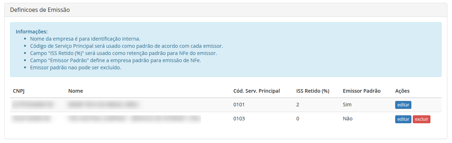
Task: Click editar button in the 0103 row
Action: tap(403, 119)
